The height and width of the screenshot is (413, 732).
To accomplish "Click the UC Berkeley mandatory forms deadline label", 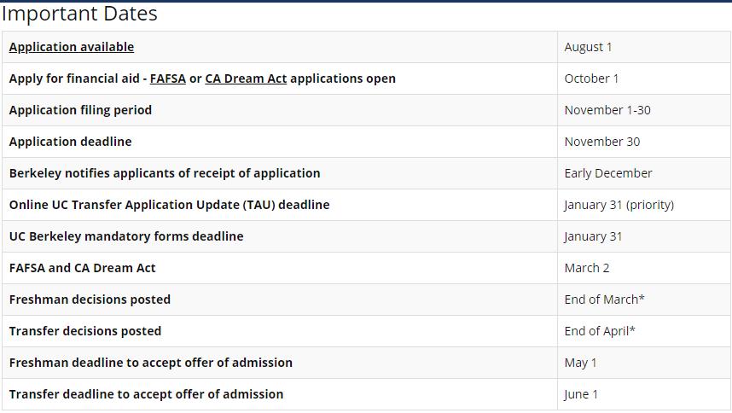I will click(126, 236).
